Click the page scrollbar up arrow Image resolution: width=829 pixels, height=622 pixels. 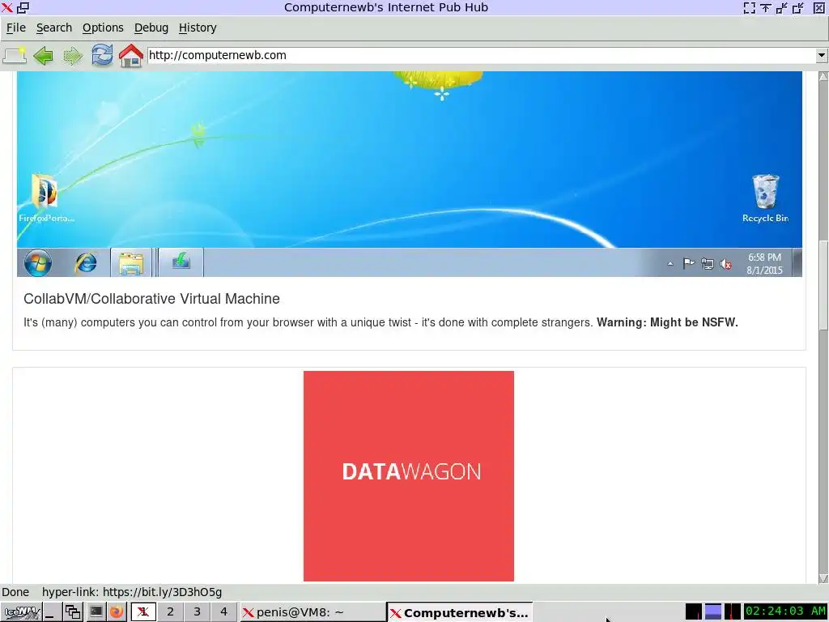(x=823, y=76)
